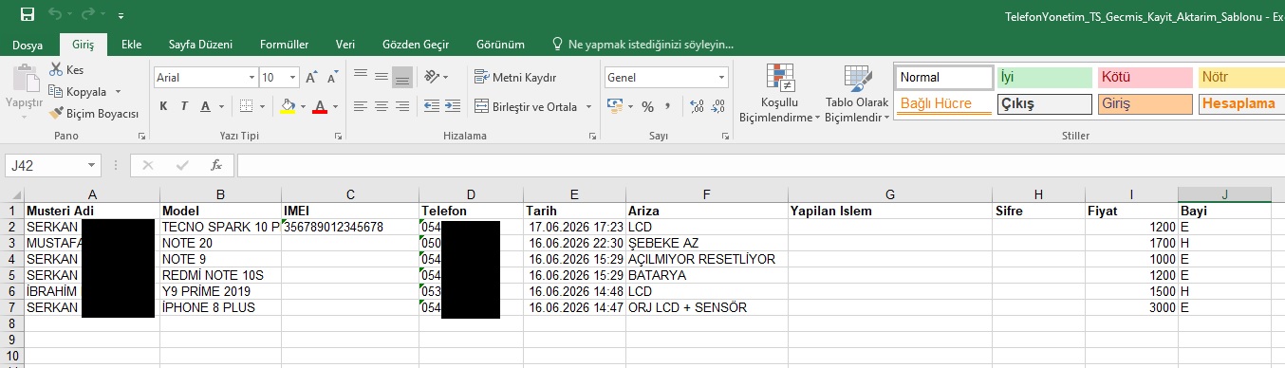Switch to the Görünüm tab

click(499, 45)
